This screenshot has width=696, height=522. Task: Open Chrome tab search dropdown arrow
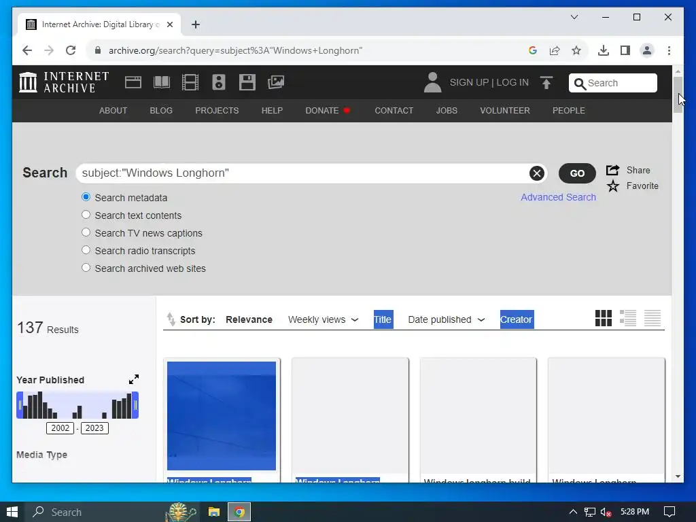coord(574,17)
